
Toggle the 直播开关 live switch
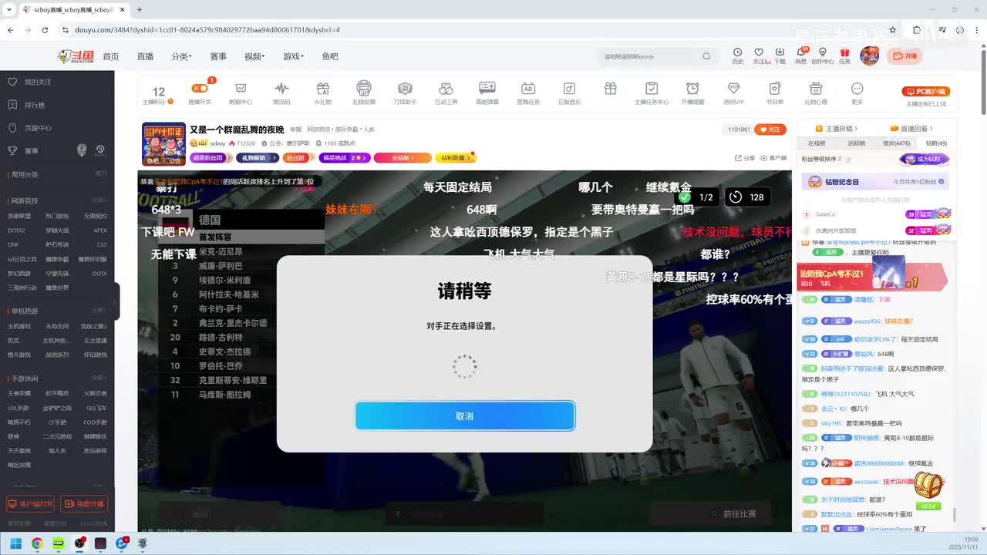tap(200, 89)
